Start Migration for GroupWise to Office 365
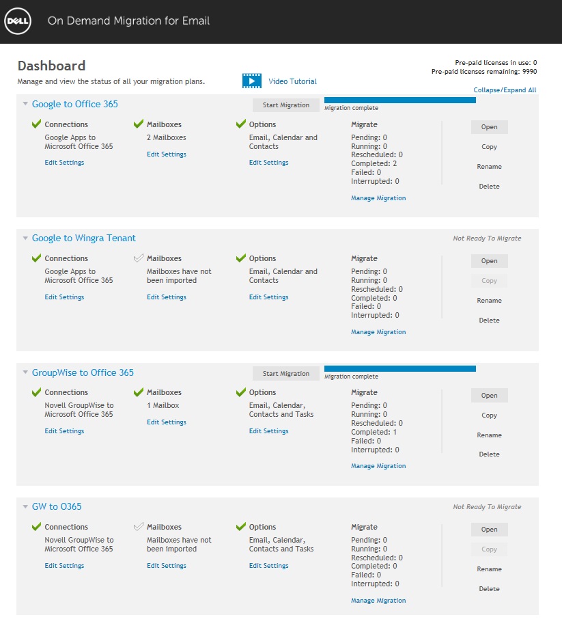This screenshot has height=628, width=562. 286,373
